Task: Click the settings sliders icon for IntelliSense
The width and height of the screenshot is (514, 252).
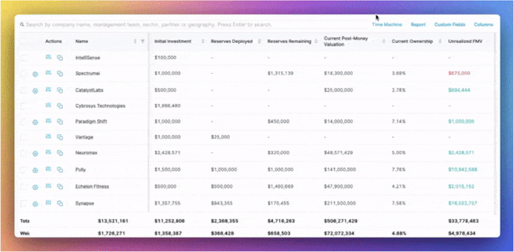Action: [48, 57]
